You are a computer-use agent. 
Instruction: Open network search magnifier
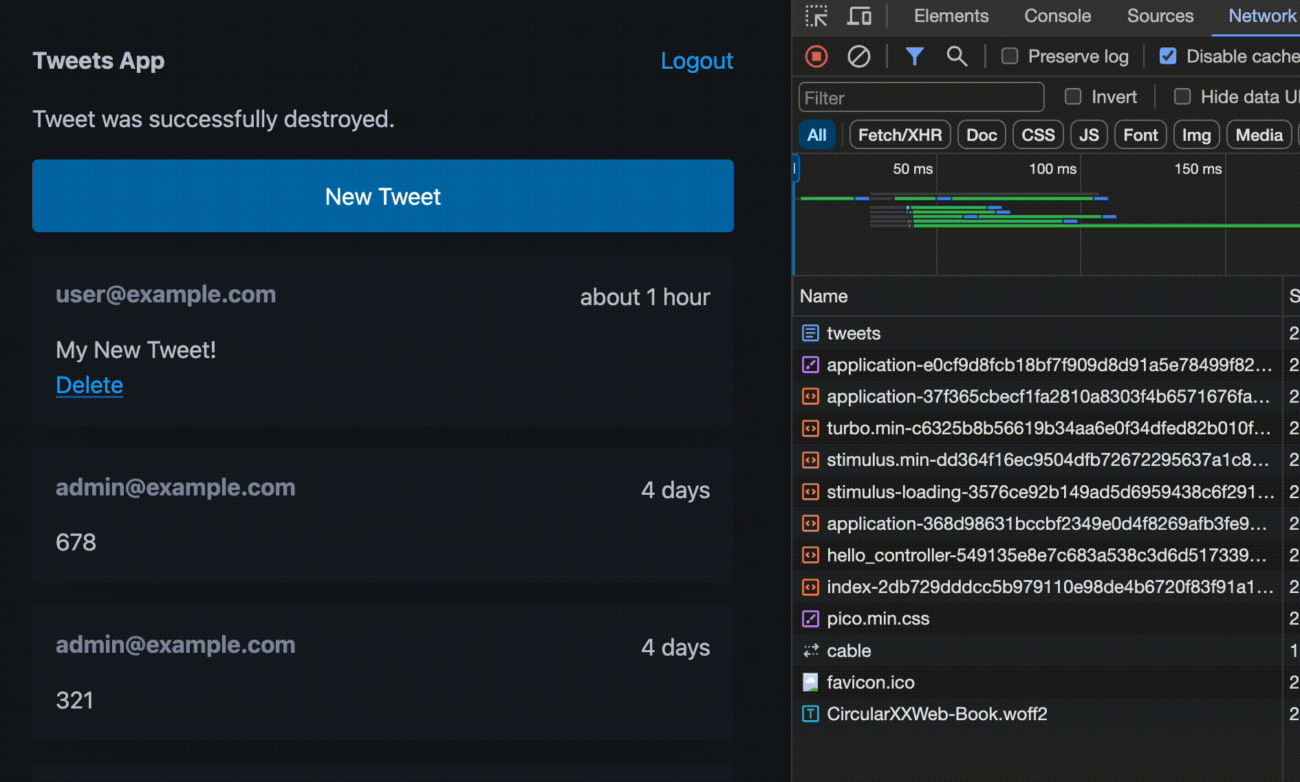[x=957, y=56]
